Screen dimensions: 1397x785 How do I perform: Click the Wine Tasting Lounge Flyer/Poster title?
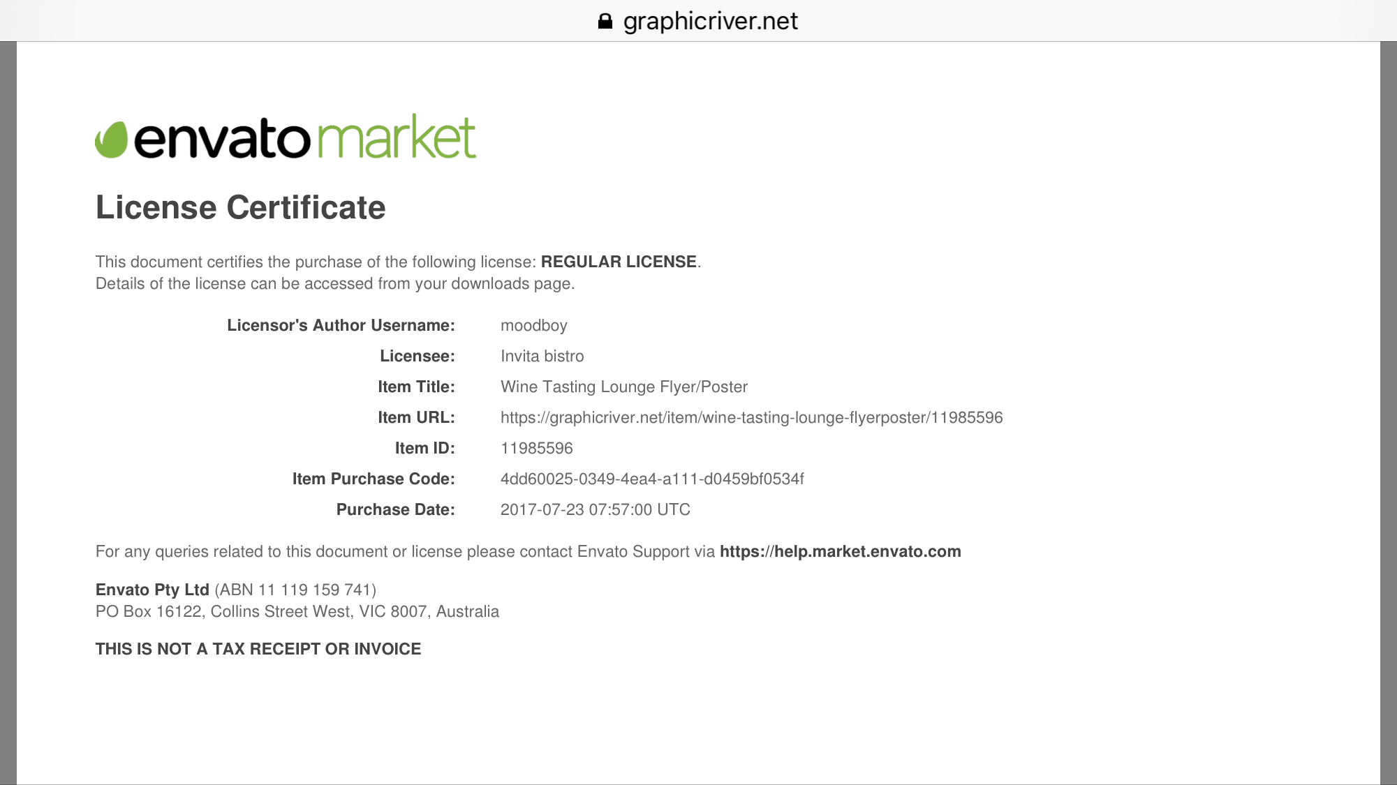click(623, 387)
